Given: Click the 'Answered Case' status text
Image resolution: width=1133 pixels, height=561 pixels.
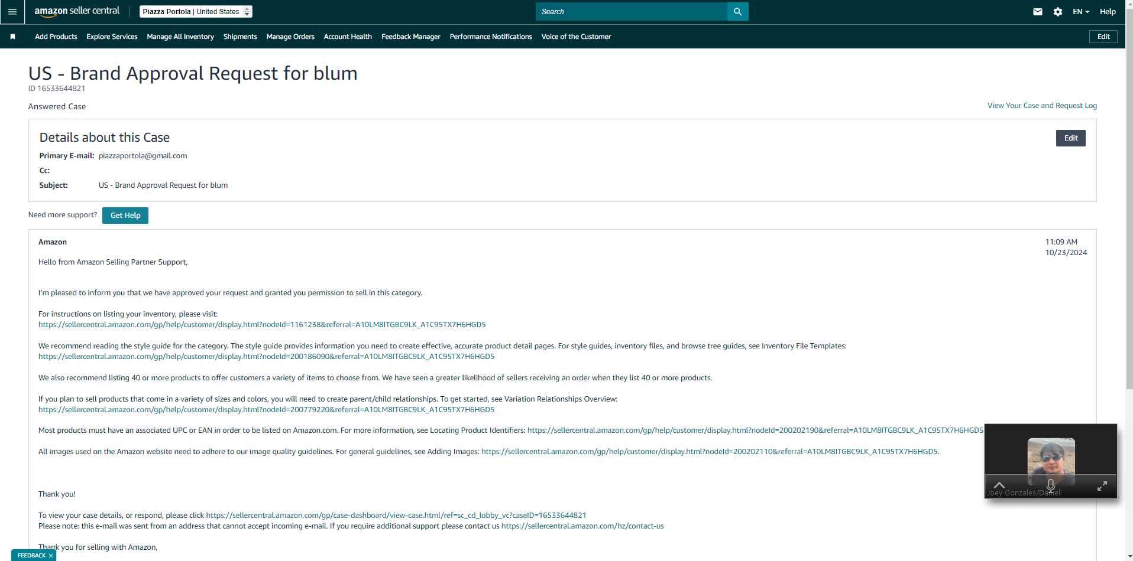Looking at the screenshot, I should [57, 107].
